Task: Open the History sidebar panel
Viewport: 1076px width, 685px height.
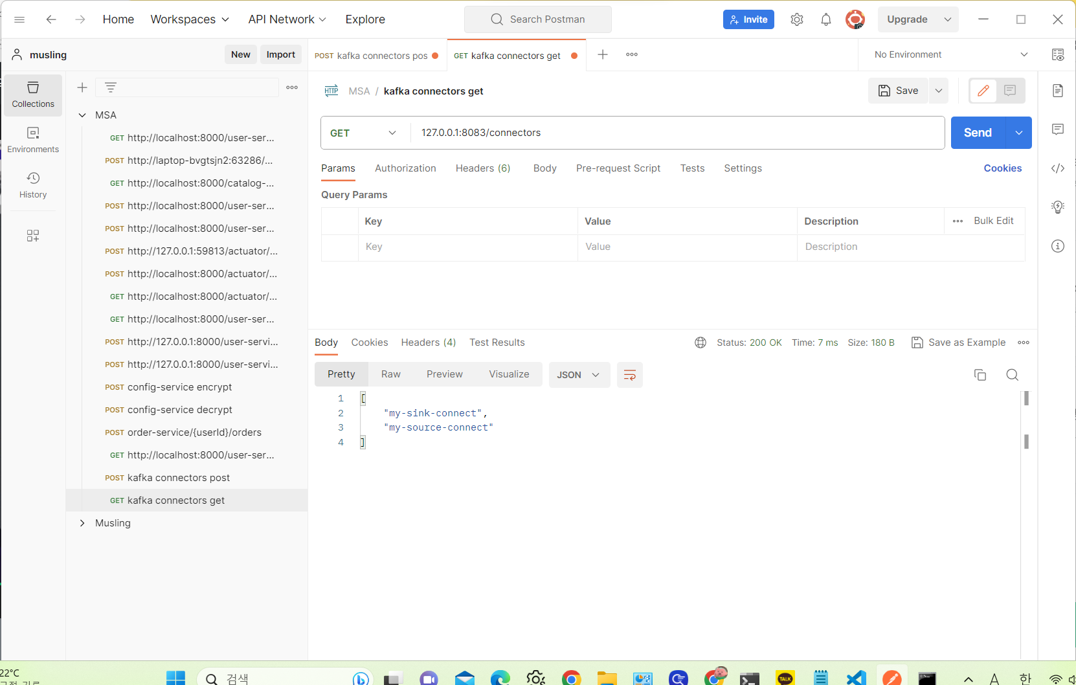Action: click(x=33, y=186)
